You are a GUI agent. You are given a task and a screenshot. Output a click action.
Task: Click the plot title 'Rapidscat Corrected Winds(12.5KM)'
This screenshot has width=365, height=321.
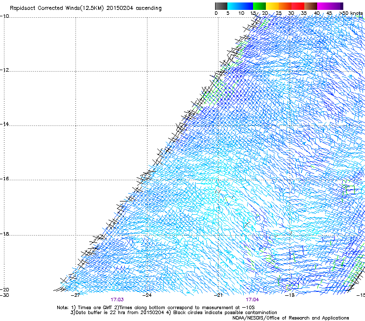[x=57, y=8]
